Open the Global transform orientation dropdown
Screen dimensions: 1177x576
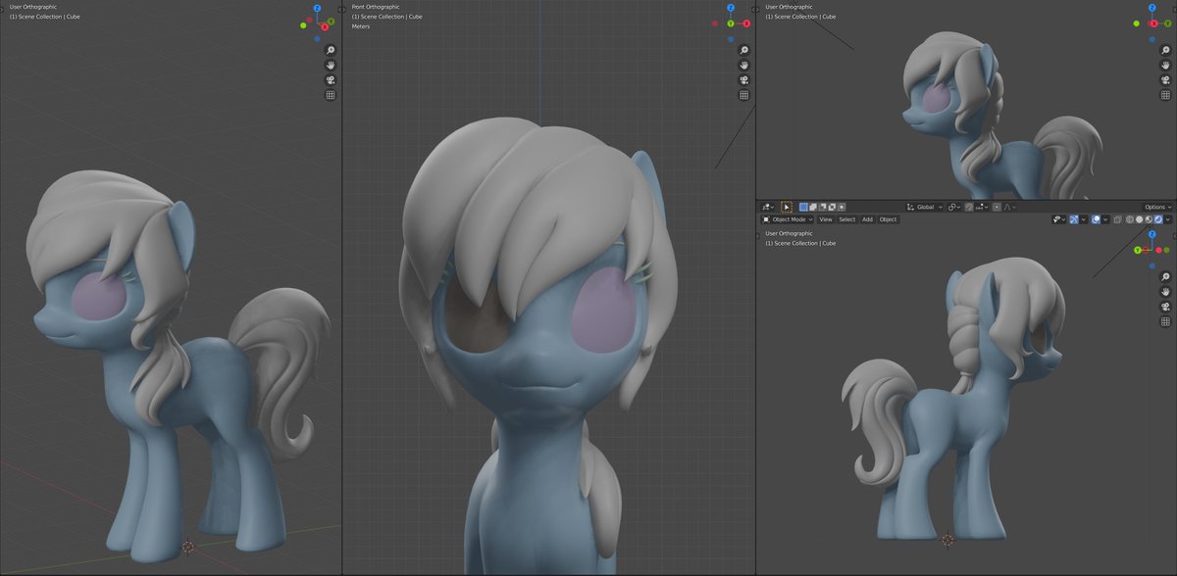click(926, 207)
